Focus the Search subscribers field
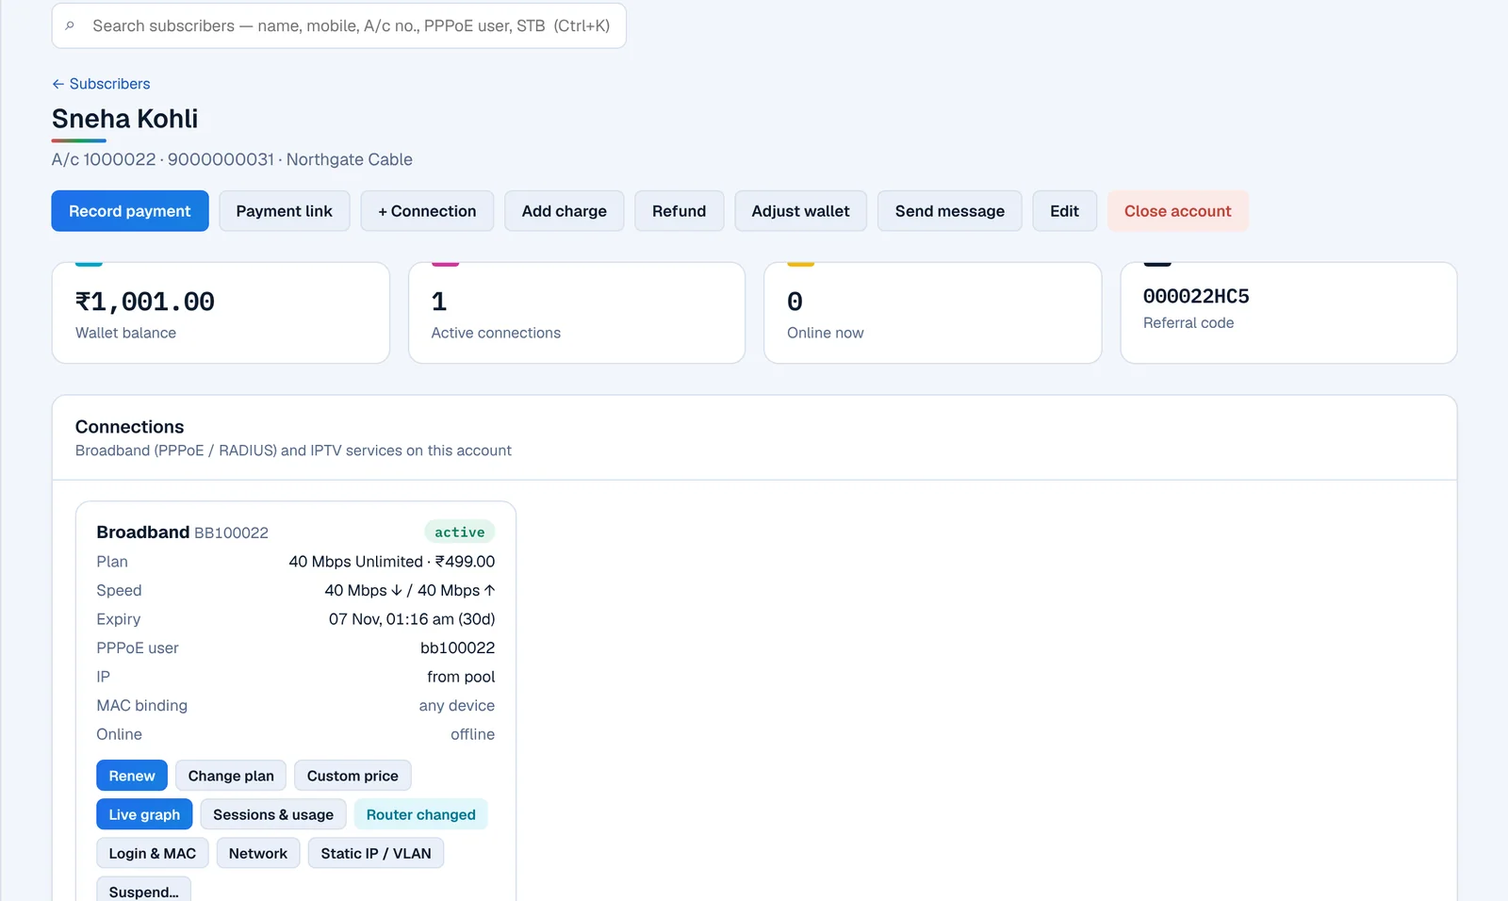The height and width of the screenshot is (901, 1508). [339, 25]
